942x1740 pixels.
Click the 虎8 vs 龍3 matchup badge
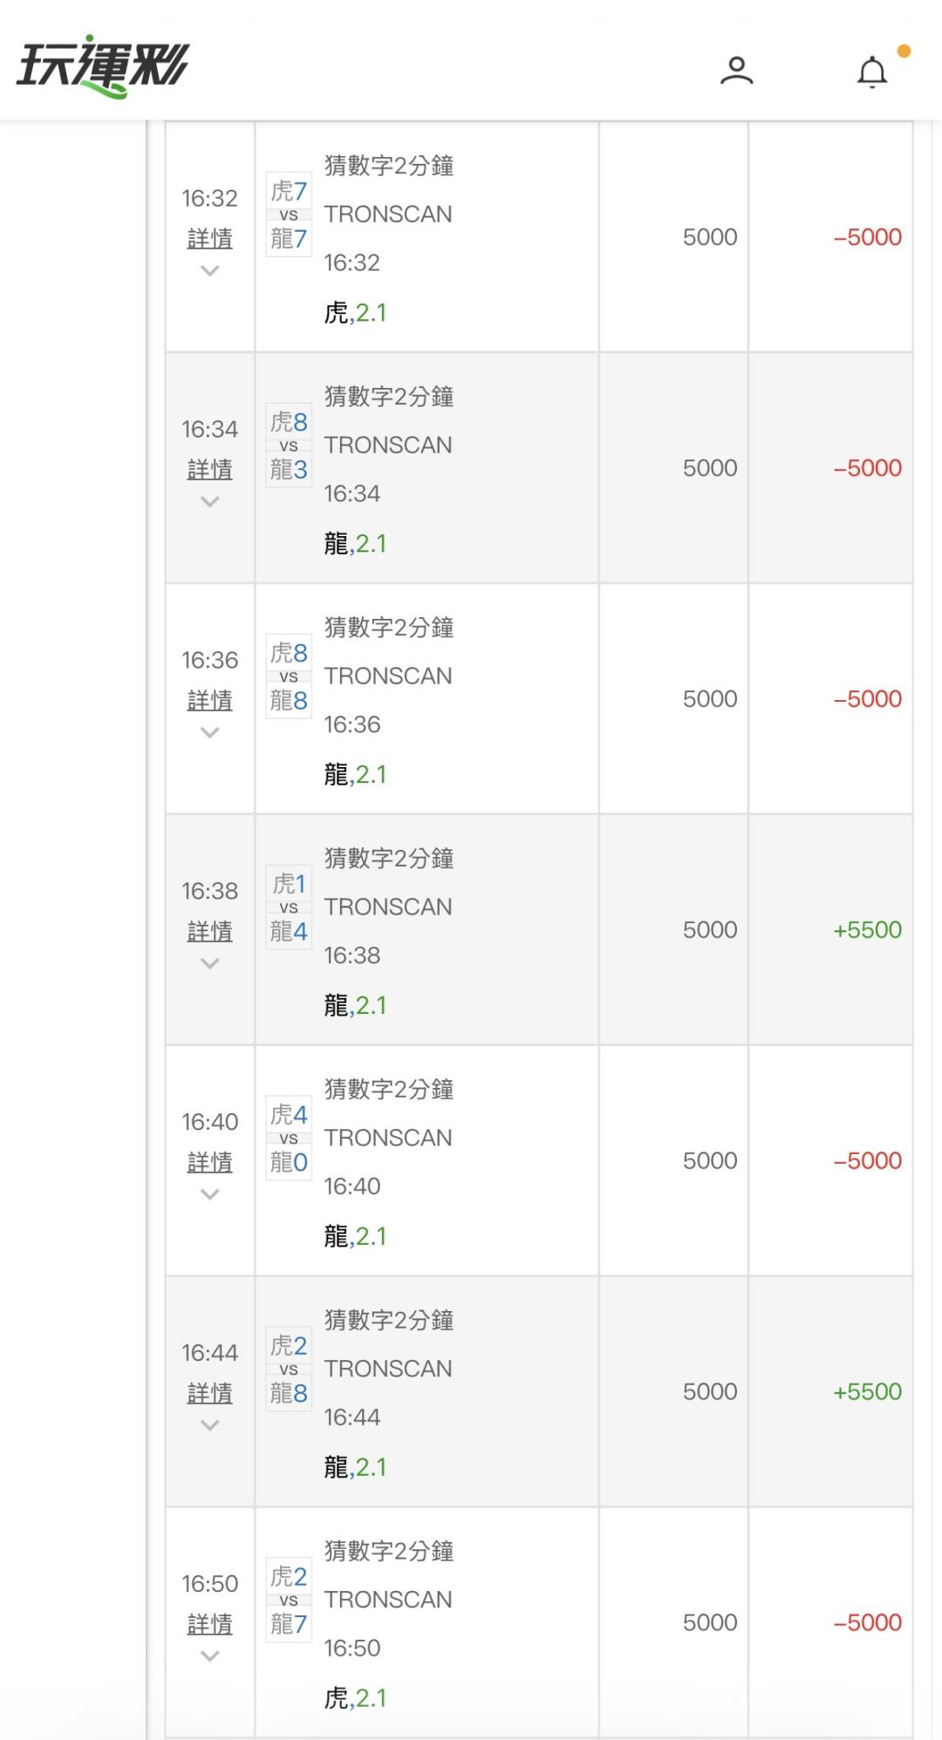coord(289,445)
